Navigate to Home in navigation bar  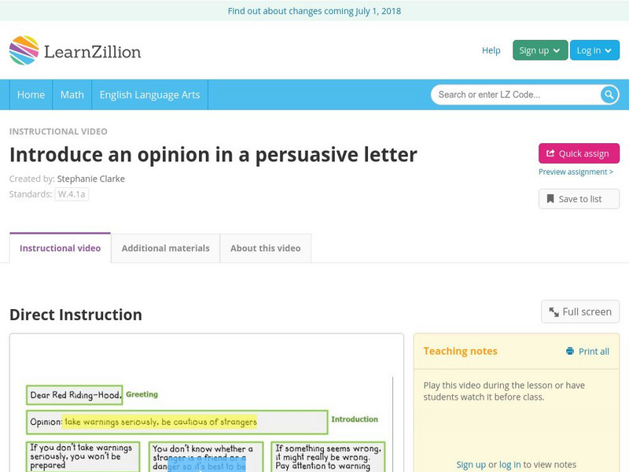31,94
